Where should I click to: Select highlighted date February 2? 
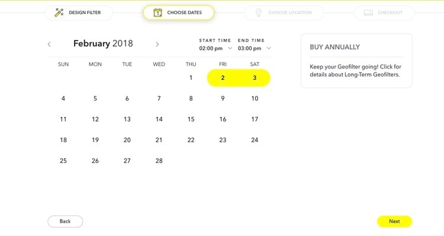tap(223, 78)
